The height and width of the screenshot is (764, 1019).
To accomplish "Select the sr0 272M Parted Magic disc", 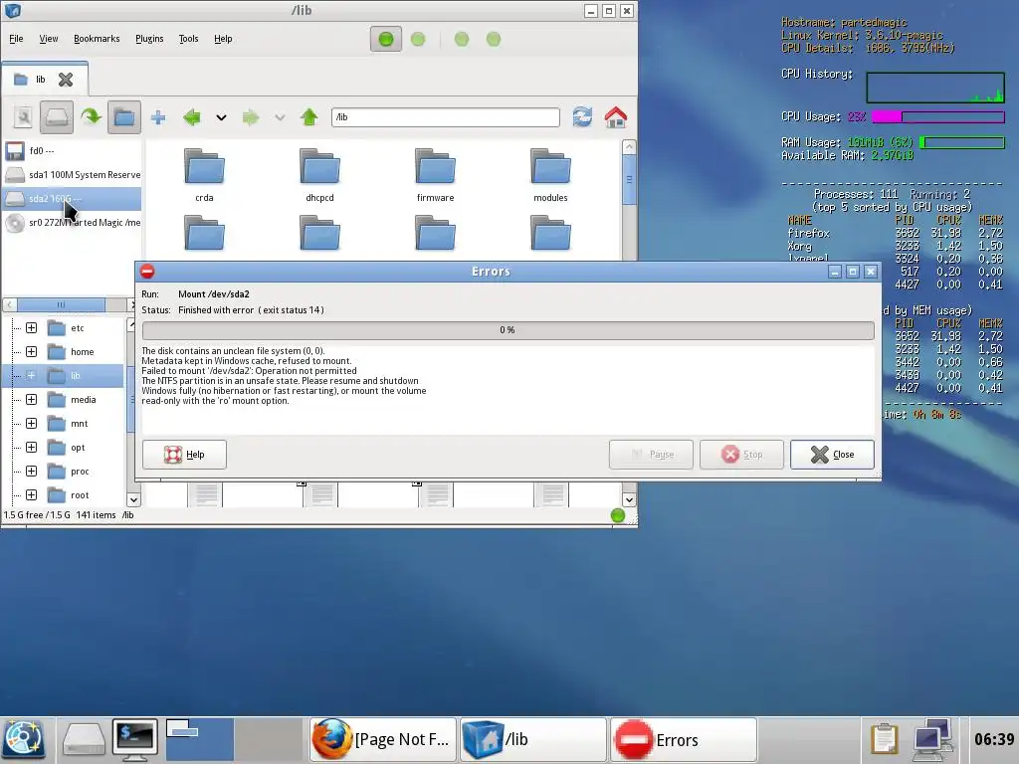I will coord(72,223).
